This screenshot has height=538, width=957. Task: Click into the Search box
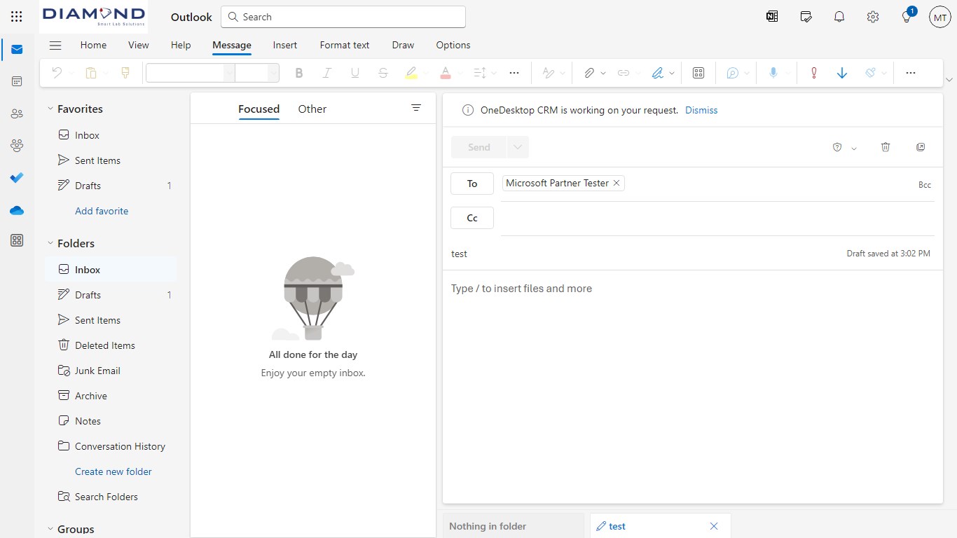coord(343,17)
